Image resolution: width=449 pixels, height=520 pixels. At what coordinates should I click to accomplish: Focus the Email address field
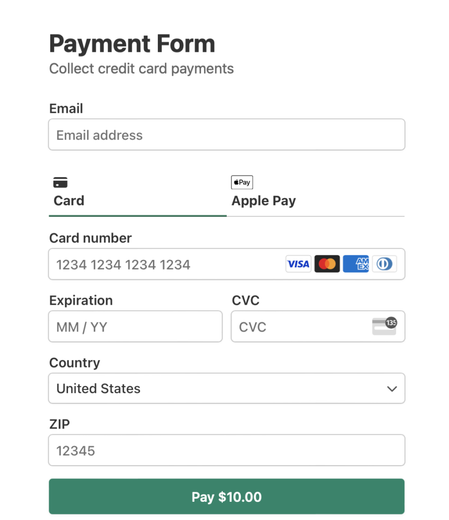click(x=226, y=135)
